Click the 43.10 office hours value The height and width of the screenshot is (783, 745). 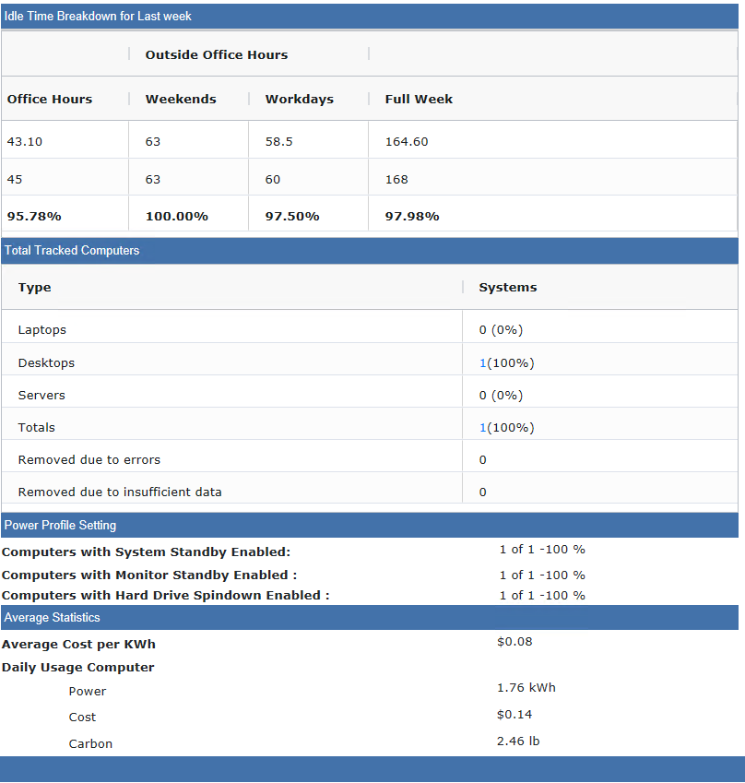(25, 141)
